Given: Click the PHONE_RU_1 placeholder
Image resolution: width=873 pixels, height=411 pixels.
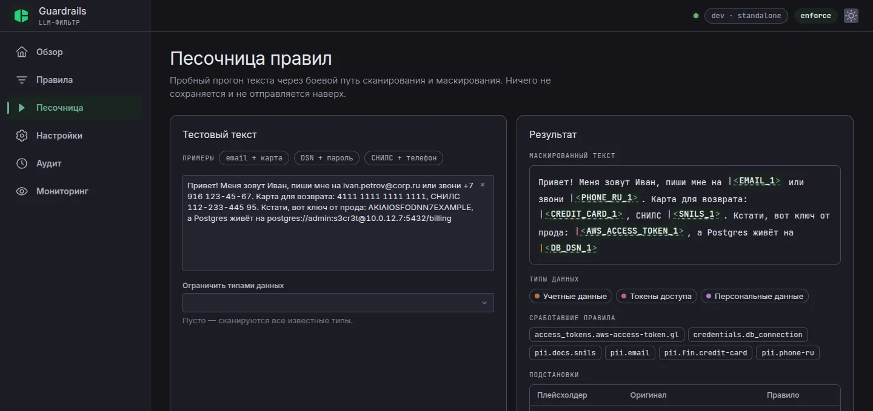Looking at the screenshot, I should pos(604,198).
